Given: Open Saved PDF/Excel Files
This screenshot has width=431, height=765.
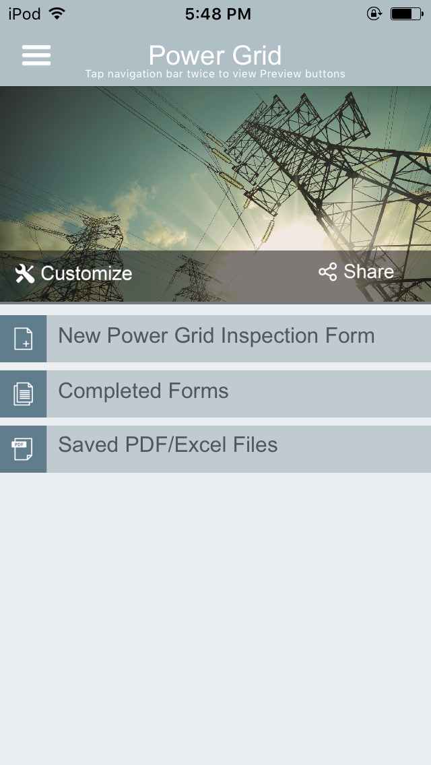Looking at the screenshot, I should tap(215, 449).
